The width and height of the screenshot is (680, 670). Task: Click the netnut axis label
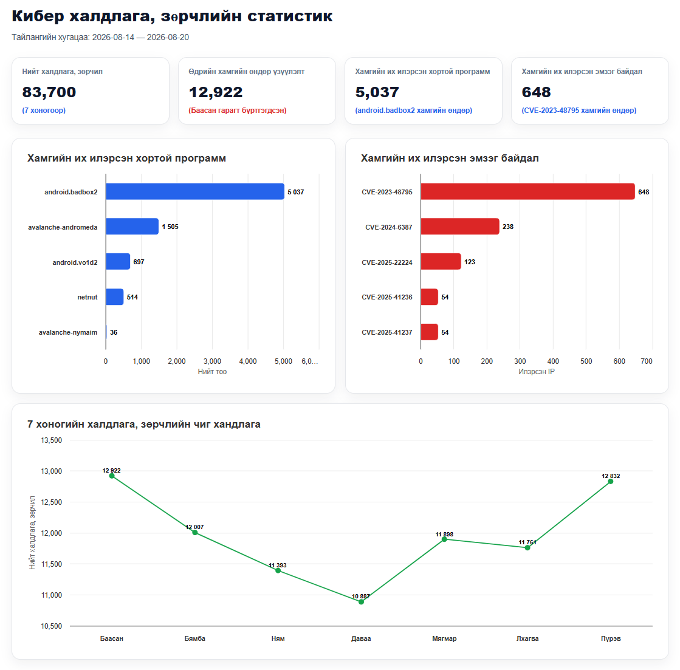88,297
